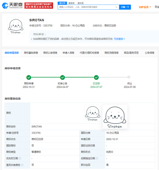The width and height of the screenshot is (159, 170).
Task: Click the 商标申请 green checkmark step
Action: pyautogui.click(x=29, y=77)
